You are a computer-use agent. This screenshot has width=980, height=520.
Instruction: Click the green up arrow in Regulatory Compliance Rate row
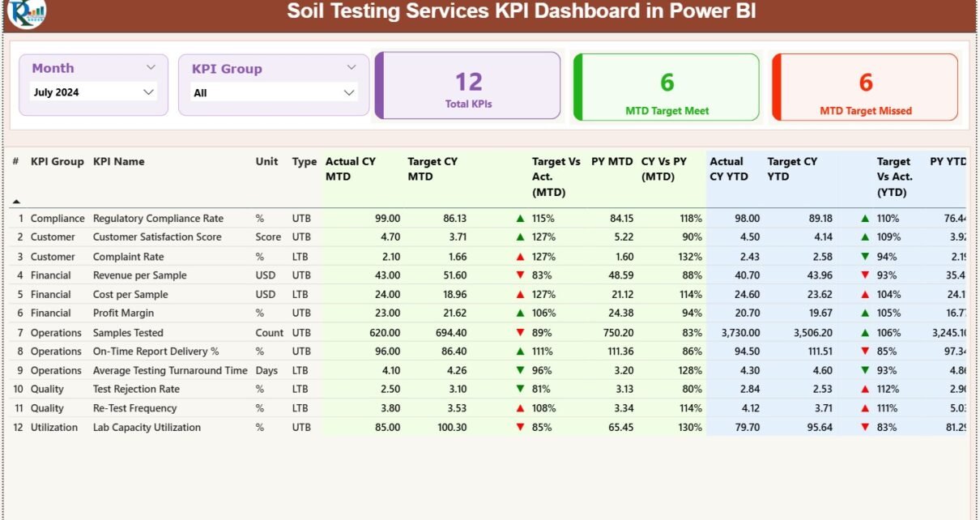520,219
